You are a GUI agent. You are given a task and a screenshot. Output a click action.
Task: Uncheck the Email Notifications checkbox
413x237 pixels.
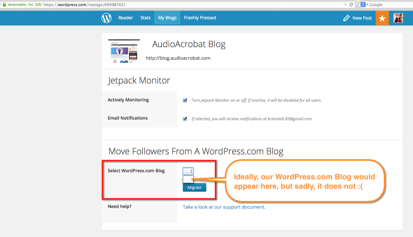pyautogui.click(x=185, y=119)
